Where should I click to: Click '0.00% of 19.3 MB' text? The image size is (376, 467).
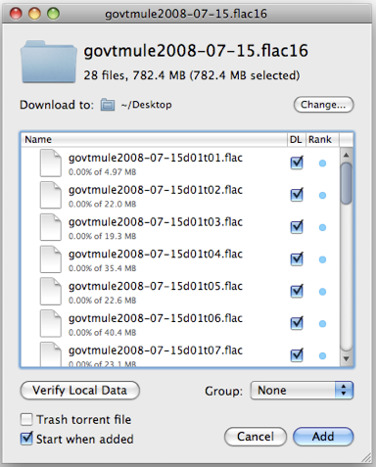coord(102,236)
